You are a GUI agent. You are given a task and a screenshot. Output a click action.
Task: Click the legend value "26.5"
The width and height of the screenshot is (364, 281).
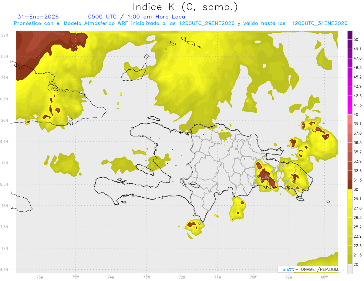pyautogui.click(x=358, y=217)
